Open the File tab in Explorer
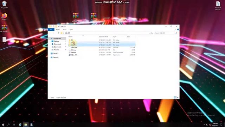This screenshot has height=127, width=225. click(51, 30)
